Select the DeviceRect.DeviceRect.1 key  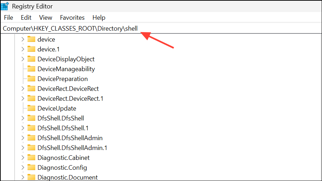tap(70, 99)
